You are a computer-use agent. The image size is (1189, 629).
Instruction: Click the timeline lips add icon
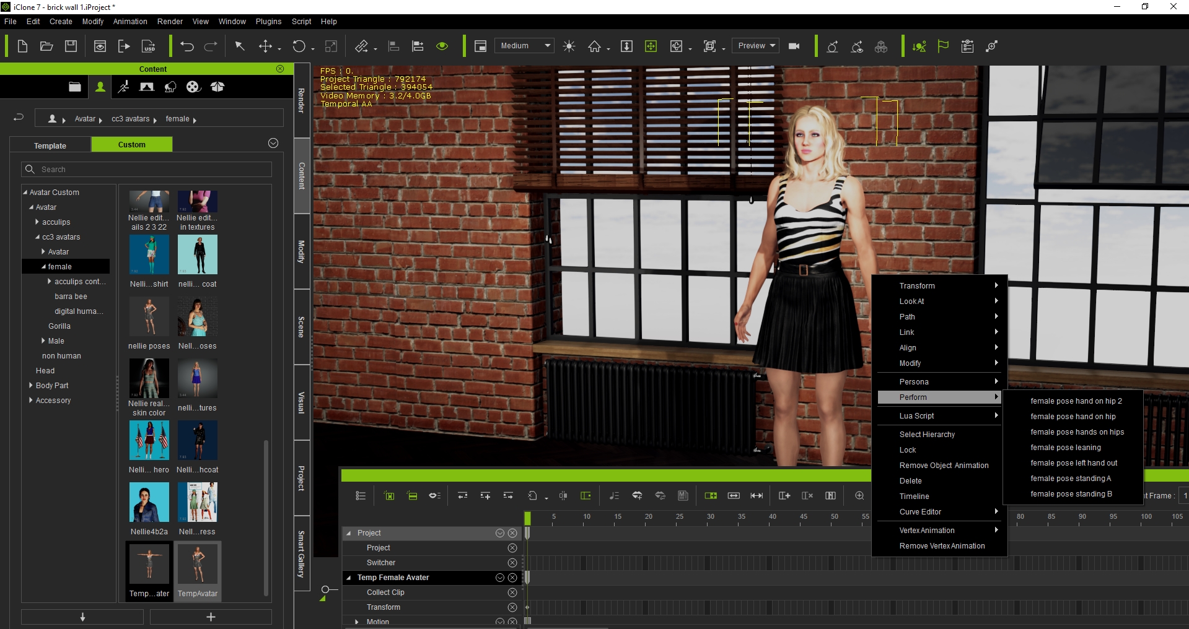coord(637,496)
